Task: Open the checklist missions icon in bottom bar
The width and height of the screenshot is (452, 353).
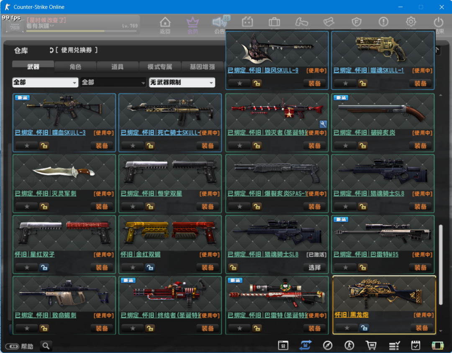Action: [x=394, y=345]
